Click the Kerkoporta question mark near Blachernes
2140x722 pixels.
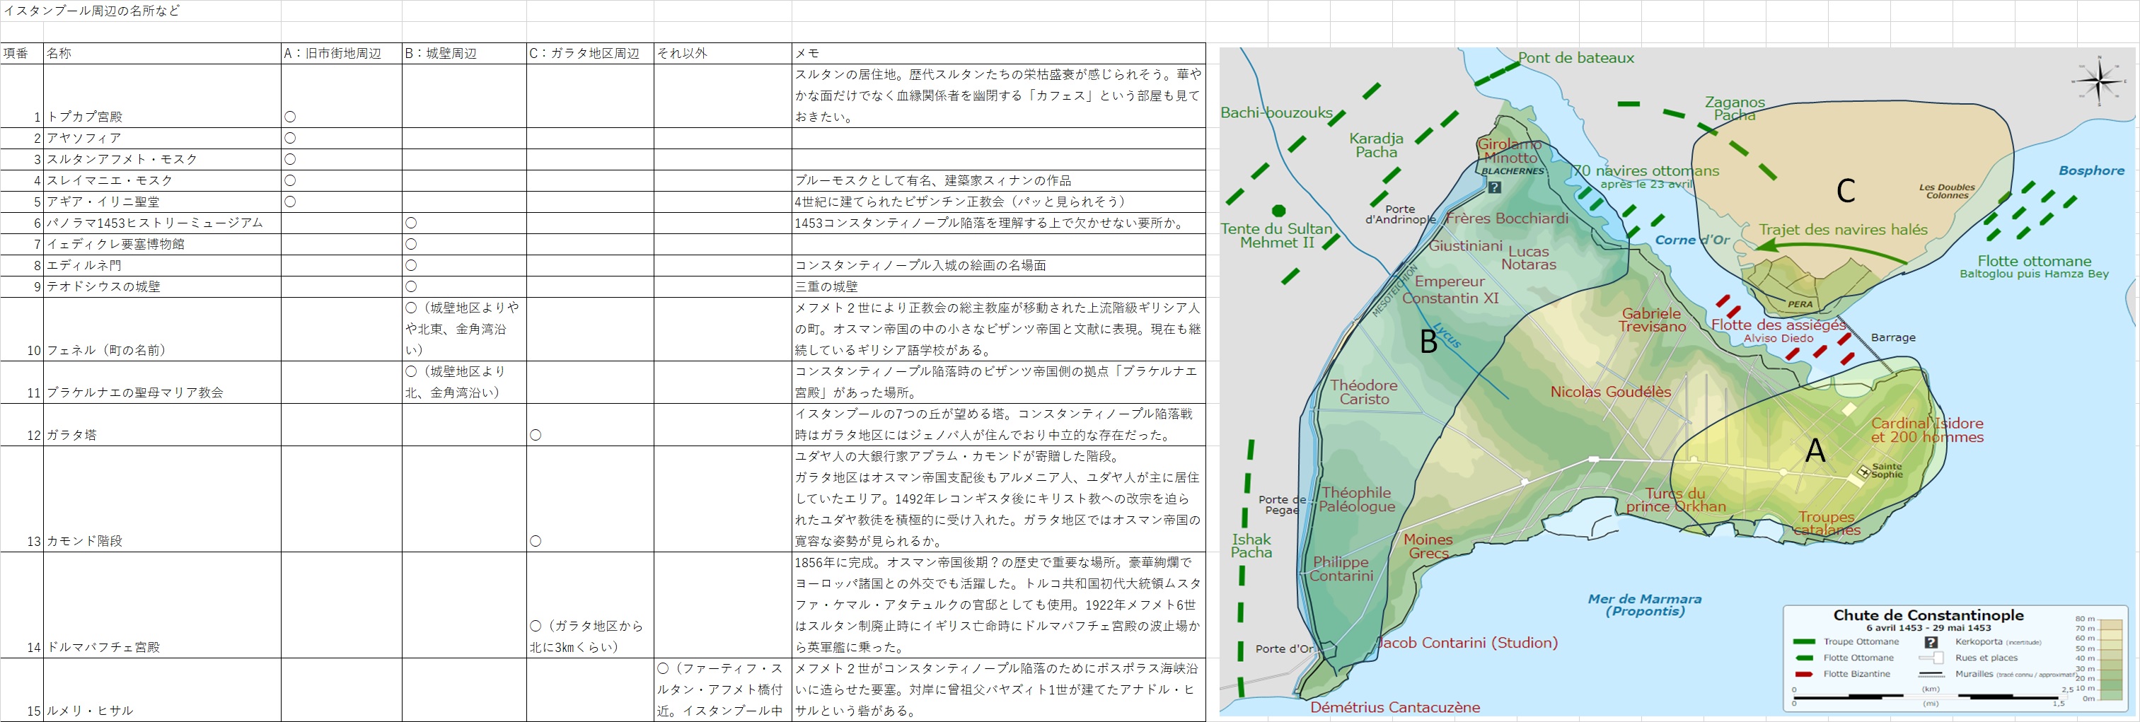(1495, 188)
